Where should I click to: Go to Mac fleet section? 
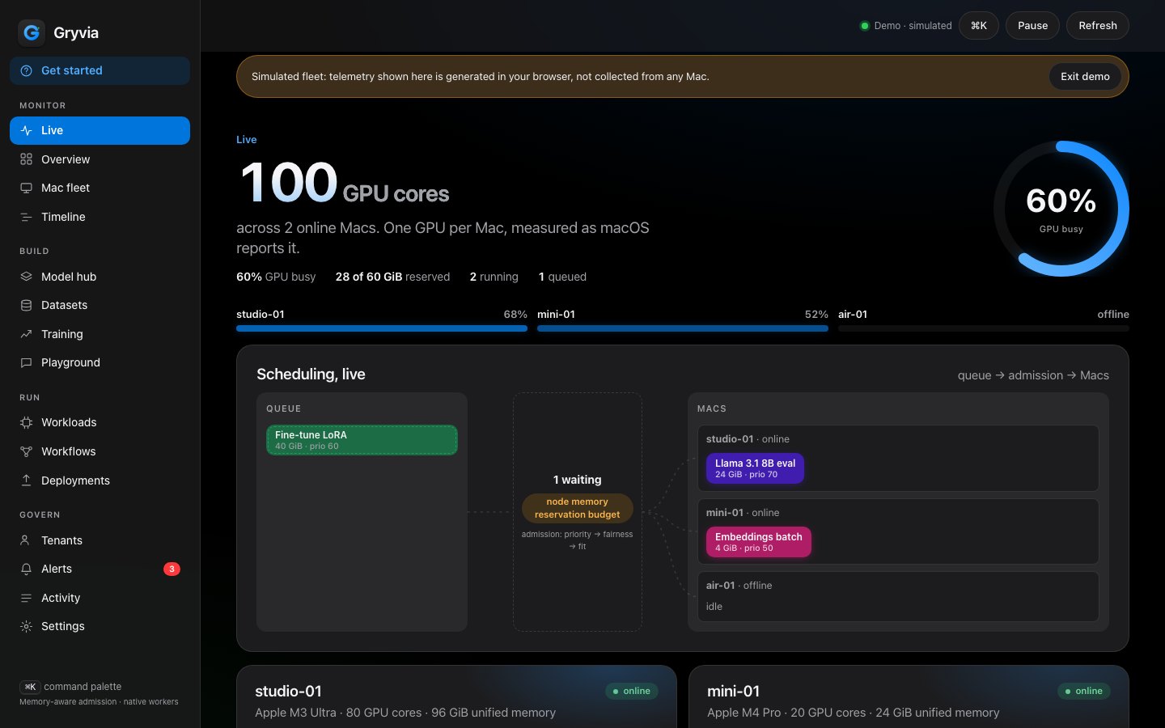pyautogui.click(x=100, y=188)
